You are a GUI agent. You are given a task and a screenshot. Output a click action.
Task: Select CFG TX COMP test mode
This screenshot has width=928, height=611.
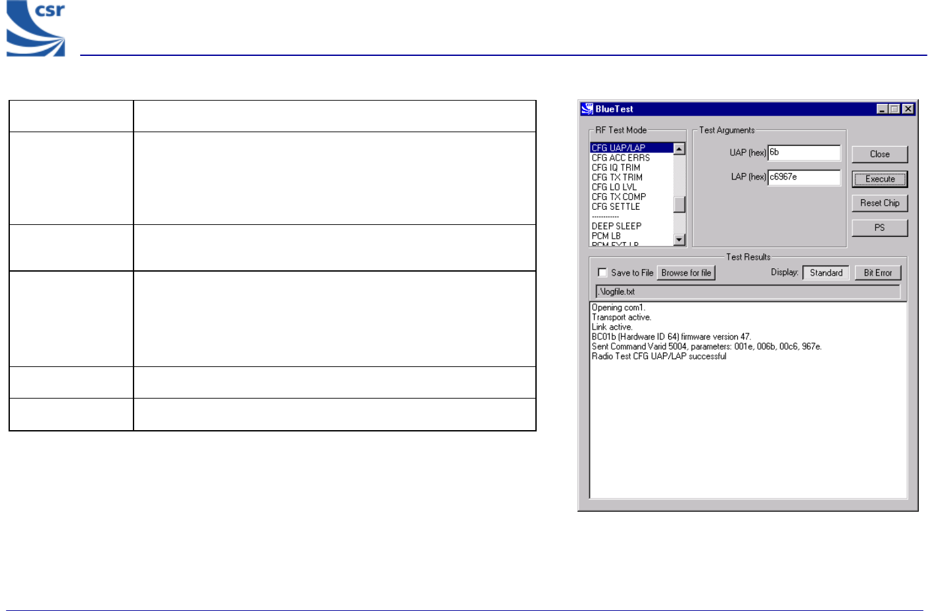tap(631, 197)
